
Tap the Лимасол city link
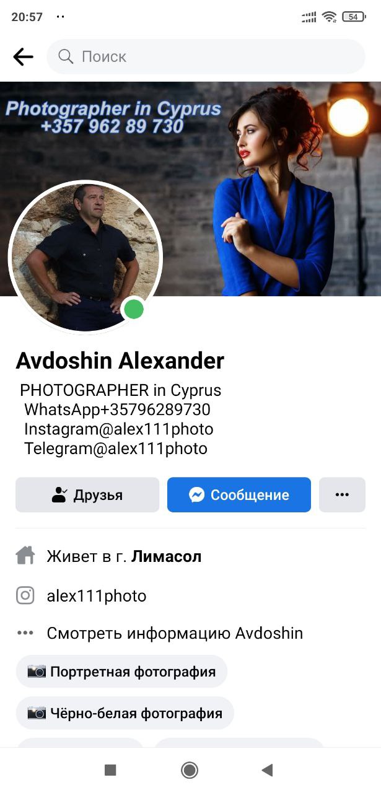point(167,556)
